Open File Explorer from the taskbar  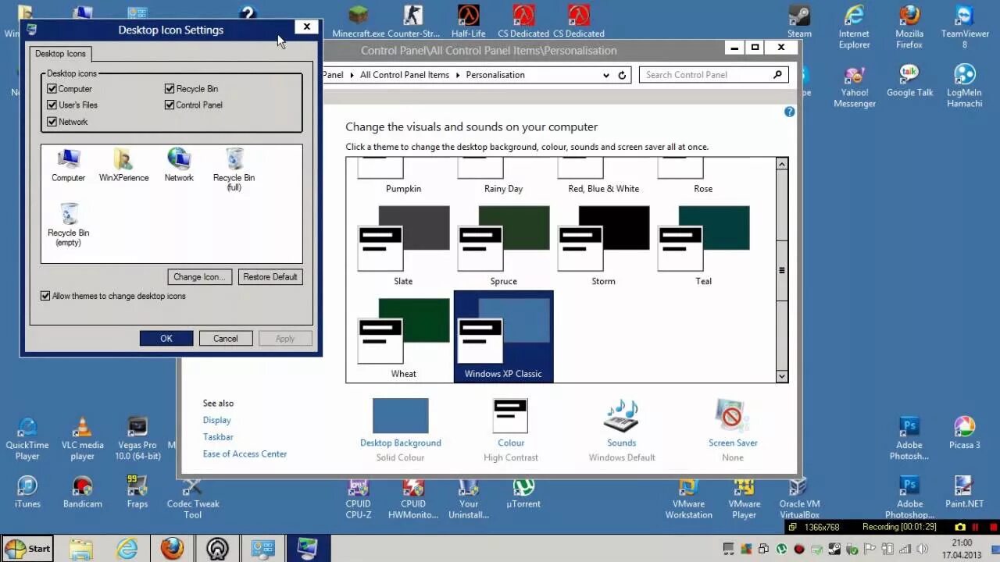coord(81,549)
